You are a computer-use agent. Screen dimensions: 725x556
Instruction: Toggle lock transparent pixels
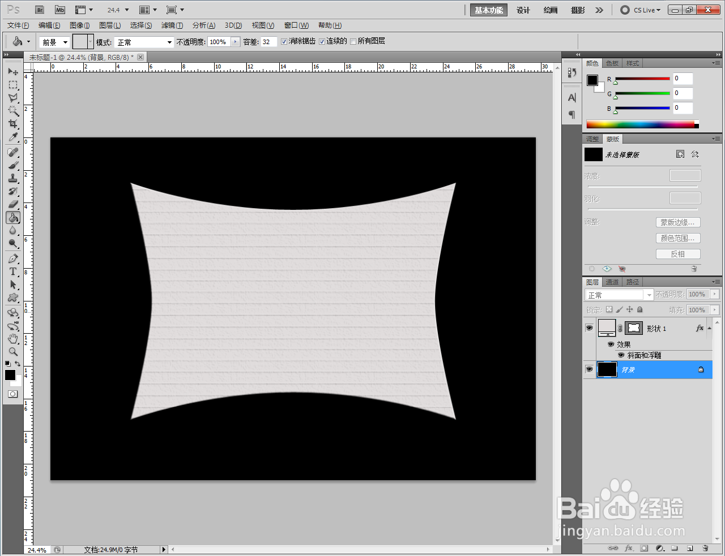609,309
